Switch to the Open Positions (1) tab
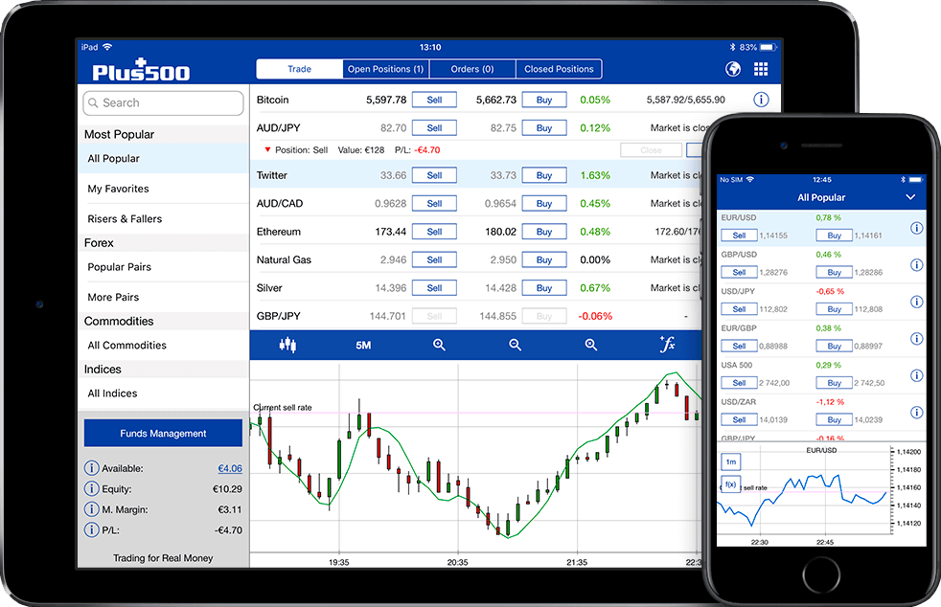 coord(386,69)
